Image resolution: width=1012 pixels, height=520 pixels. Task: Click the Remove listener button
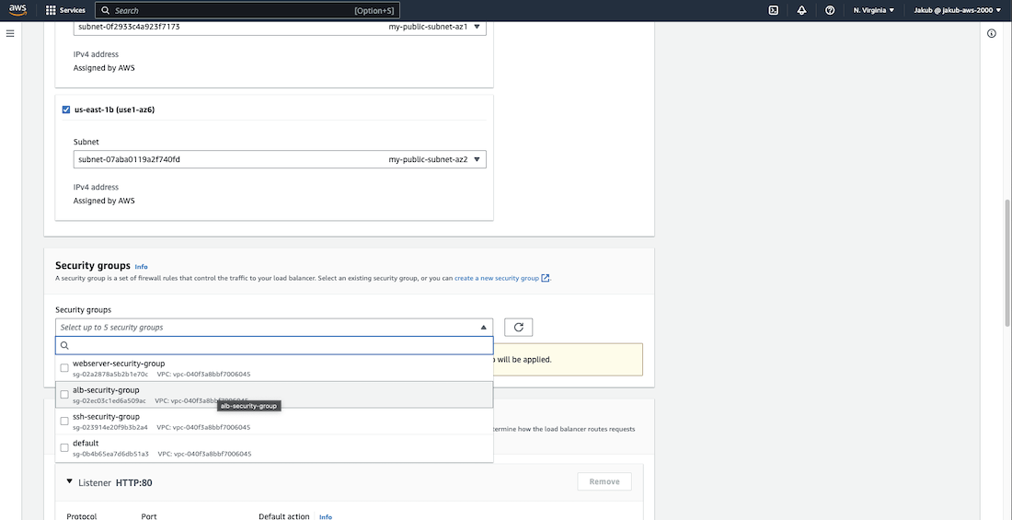[x=604, y=481]
